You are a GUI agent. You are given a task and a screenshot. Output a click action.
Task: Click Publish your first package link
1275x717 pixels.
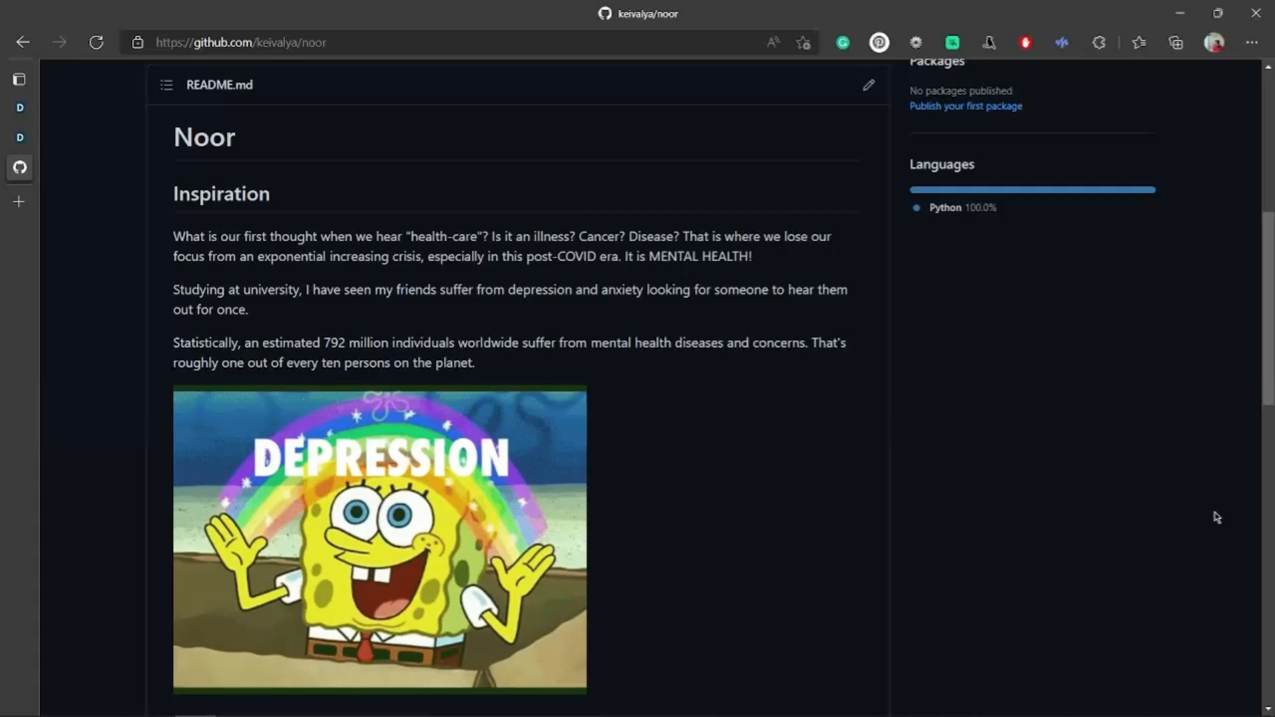coord(966,106)
